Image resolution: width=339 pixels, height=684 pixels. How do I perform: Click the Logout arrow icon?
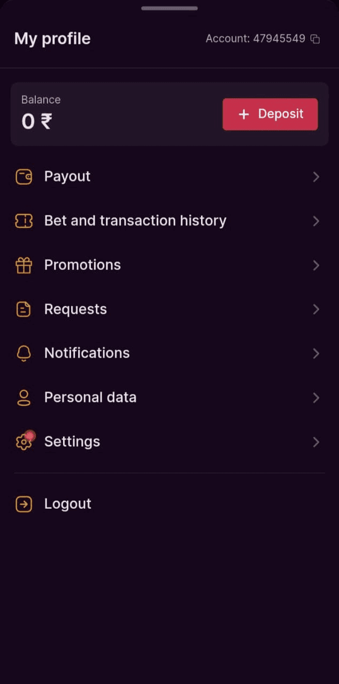tap(24, 504)
